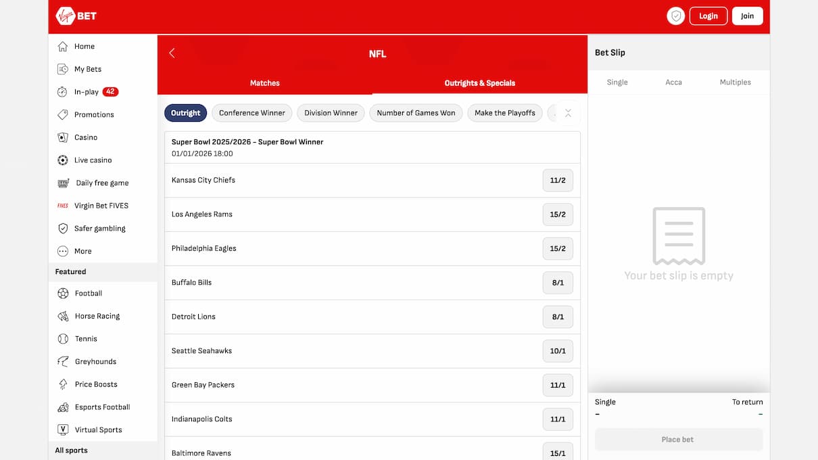Go back using the NFL header chevron
This screenshot has width=818, height=460.
click(172, 52)
